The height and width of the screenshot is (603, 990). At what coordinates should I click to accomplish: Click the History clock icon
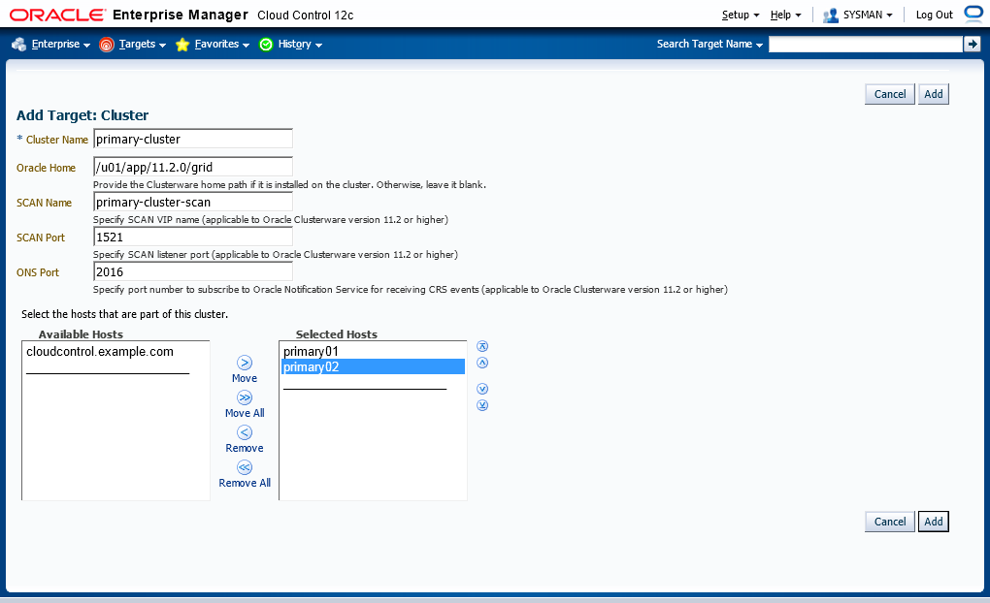(x=266, y=45)
